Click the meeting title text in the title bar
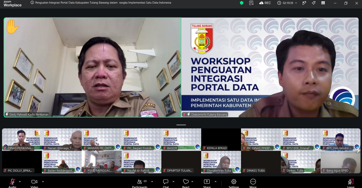Viewport: 362px width, 188px height. pos(103,3)
